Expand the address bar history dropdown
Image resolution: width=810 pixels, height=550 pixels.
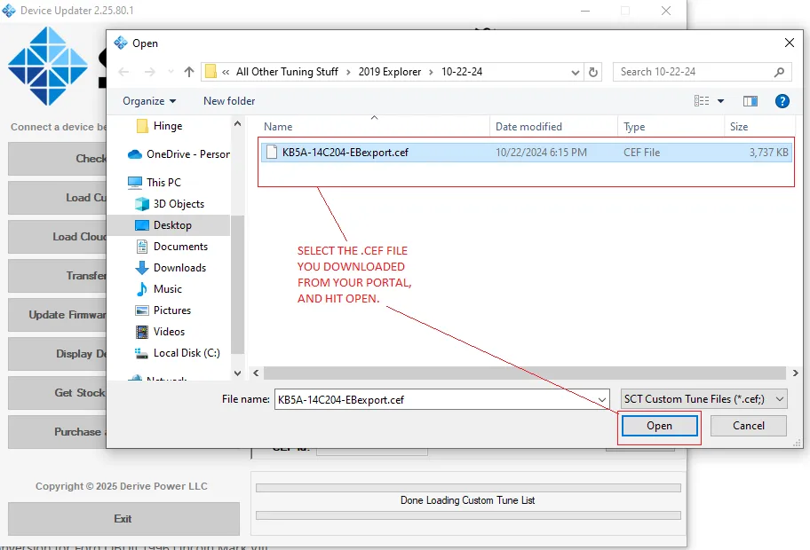(x=575, y=72)
